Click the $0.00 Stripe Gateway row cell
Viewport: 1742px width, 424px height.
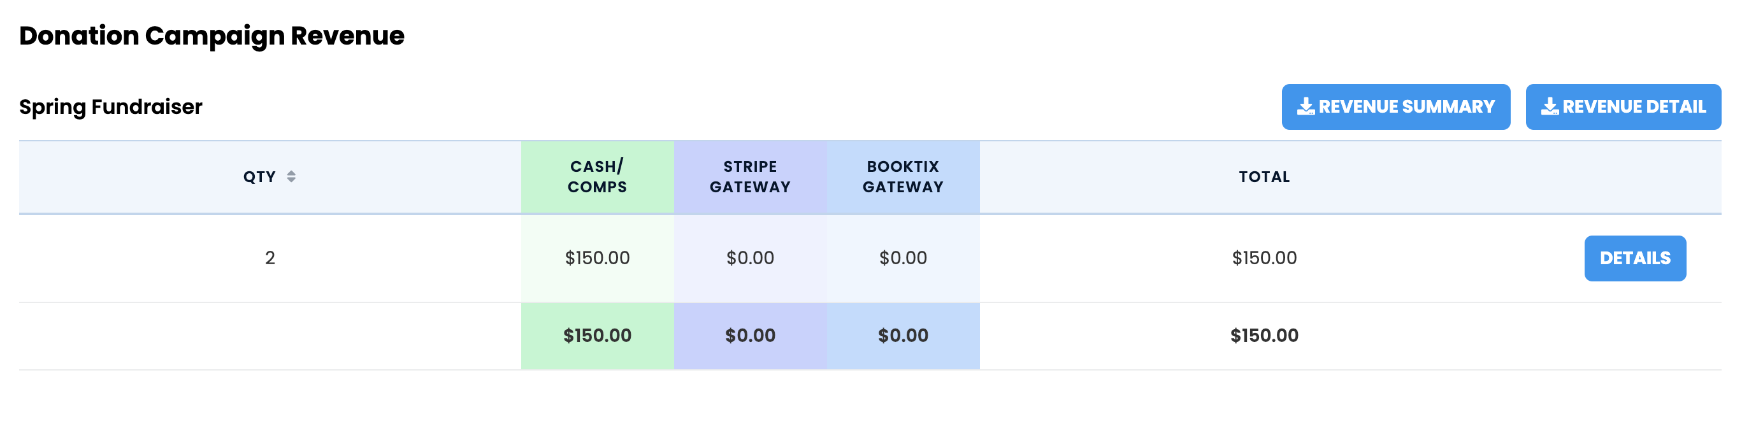750,258
